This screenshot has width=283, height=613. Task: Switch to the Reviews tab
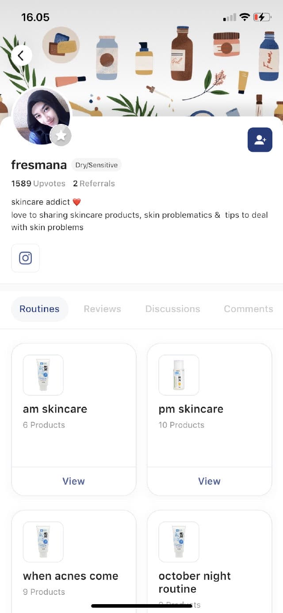(102, 309)
